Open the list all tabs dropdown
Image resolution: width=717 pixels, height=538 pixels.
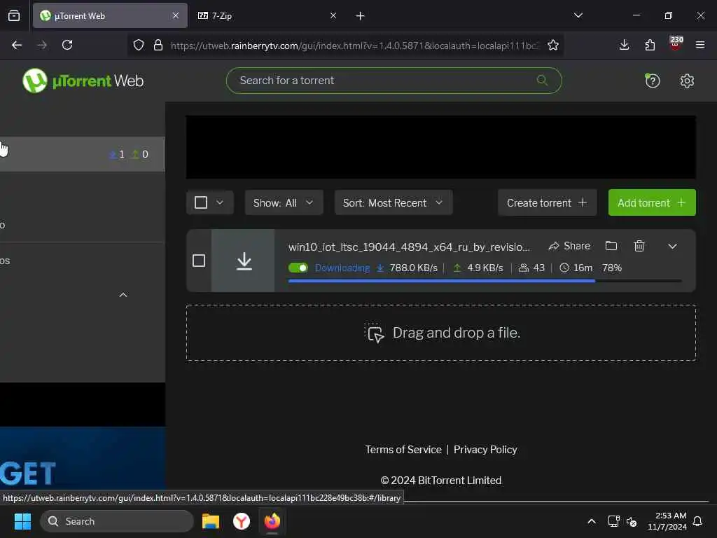coord(578,15)
